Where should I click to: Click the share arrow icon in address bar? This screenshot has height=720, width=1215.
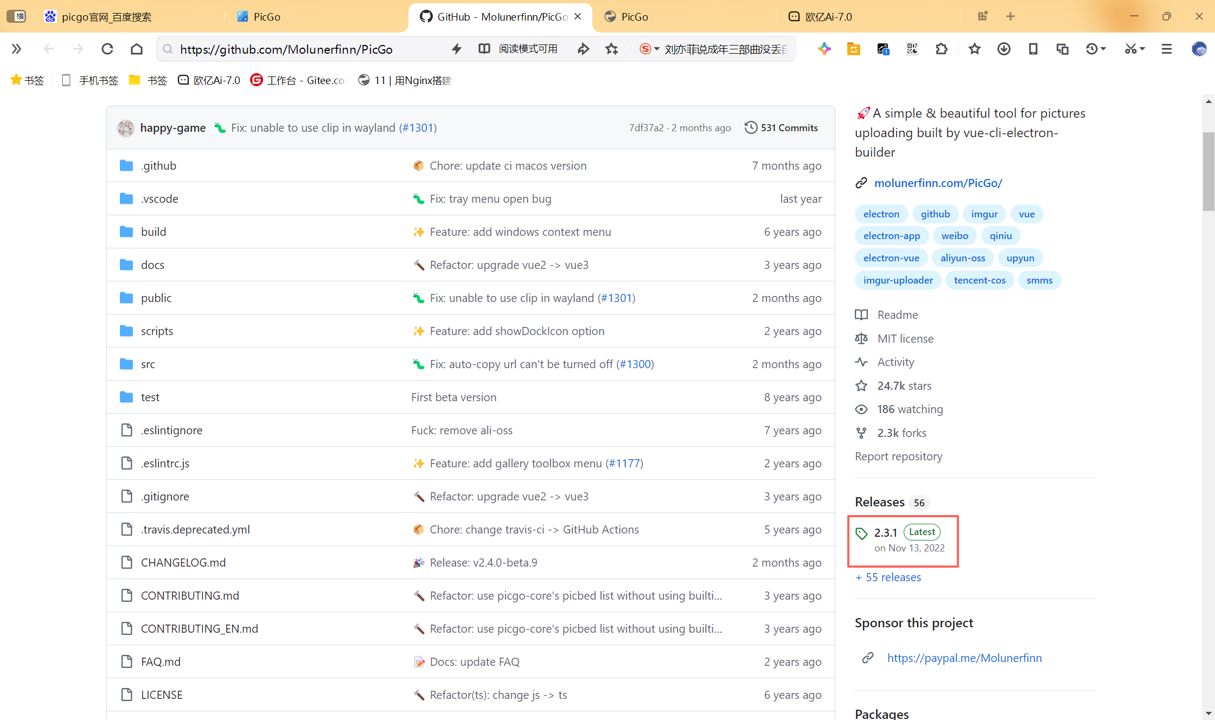click(583, 49)
